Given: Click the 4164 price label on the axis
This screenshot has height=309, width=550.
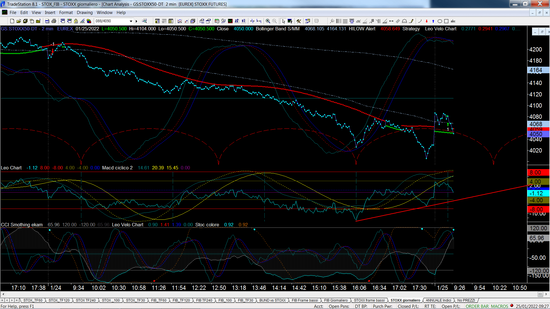Looking at the screenshot, I should tap(538, 70).
